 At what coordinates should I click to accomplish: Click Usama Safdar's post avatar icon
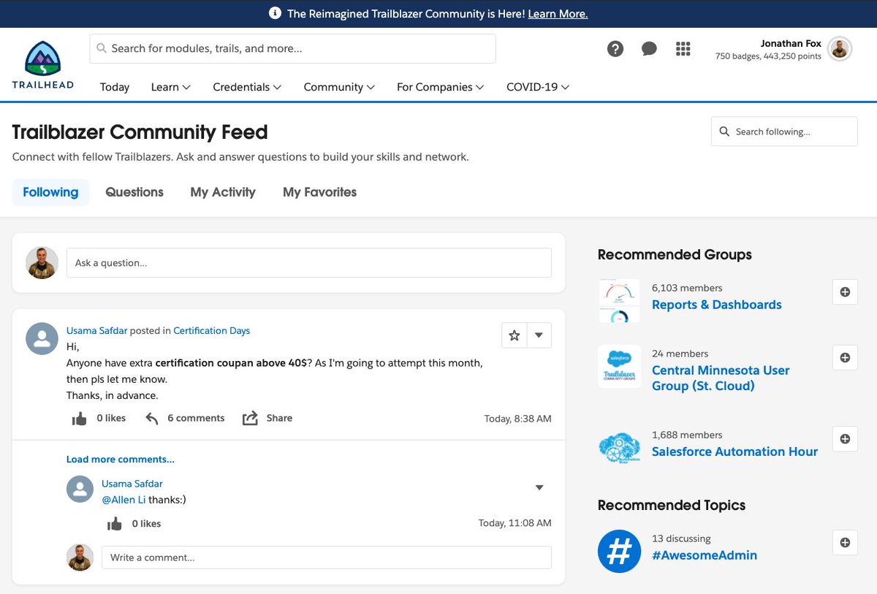coord(42,339)
